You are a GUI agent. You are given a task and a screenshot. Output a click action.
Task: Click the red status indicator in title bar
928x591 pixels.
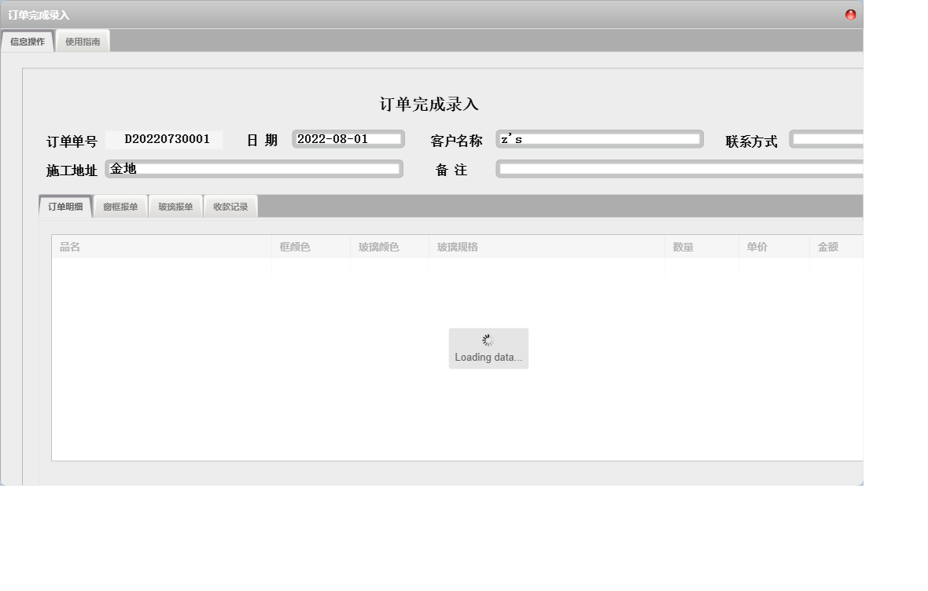pyautogui.click(x=850, y=13)
